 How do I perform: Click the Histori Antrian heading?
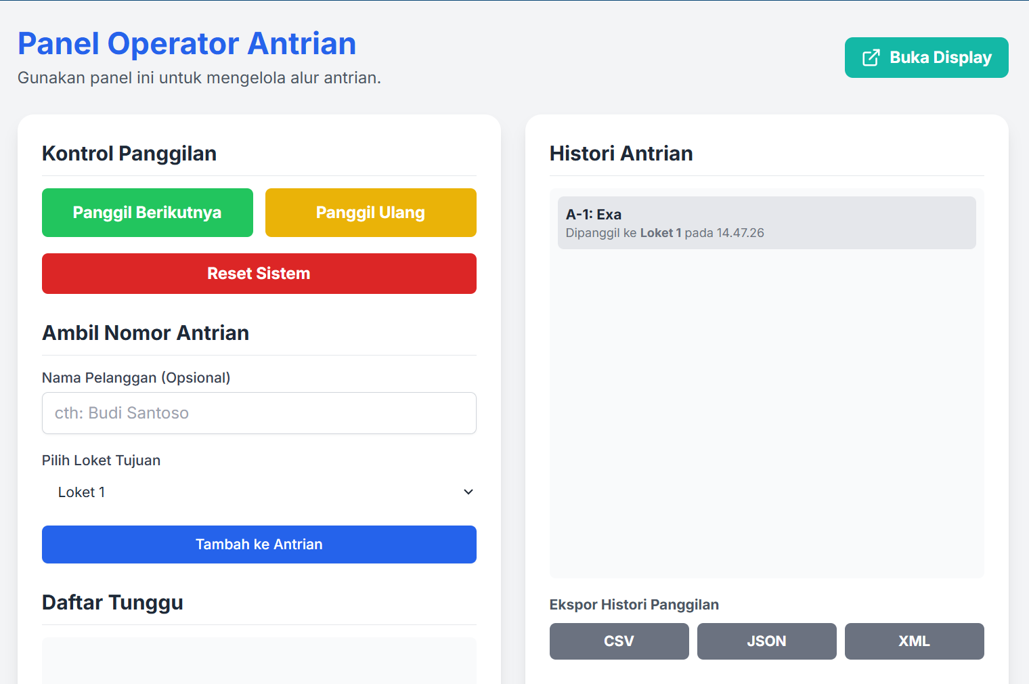pos(621,154)
